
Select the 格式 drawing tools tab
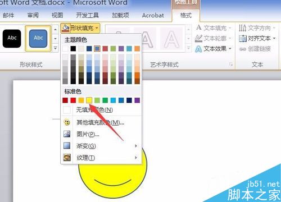coord(186,15)
